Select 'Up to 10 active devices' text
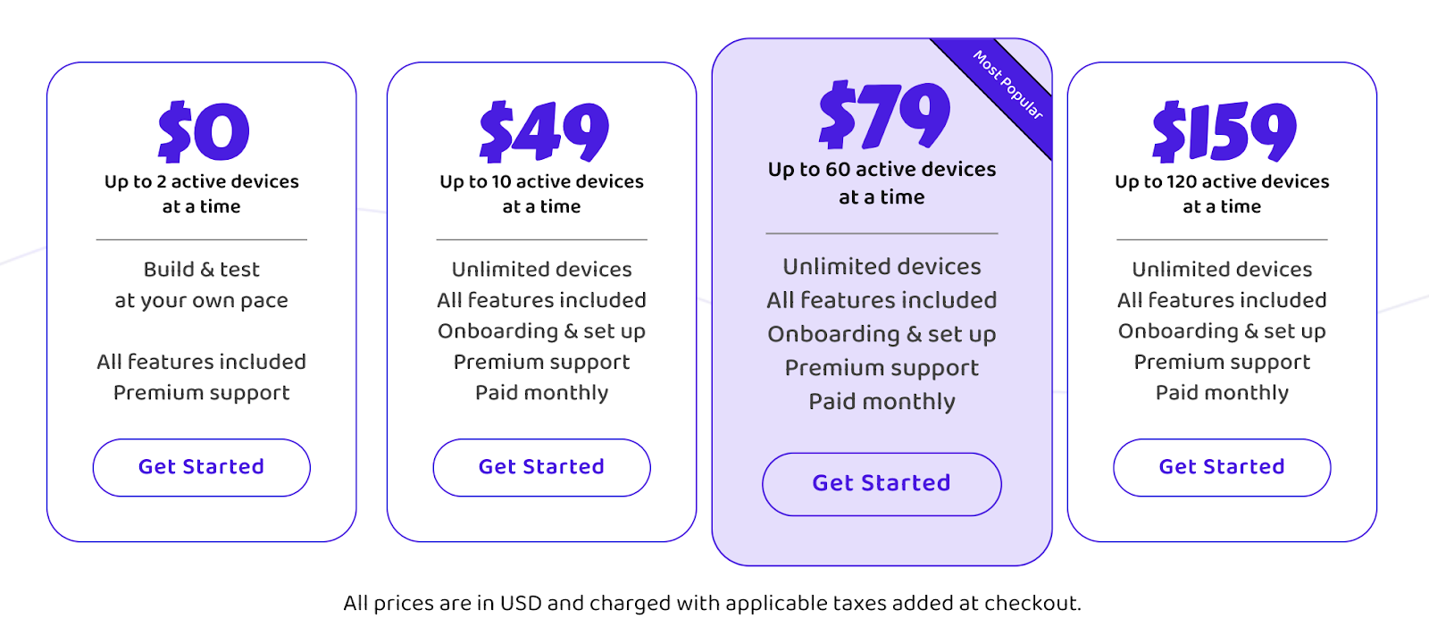Viewport: 1429px width, 635px height. pos(542,181)
